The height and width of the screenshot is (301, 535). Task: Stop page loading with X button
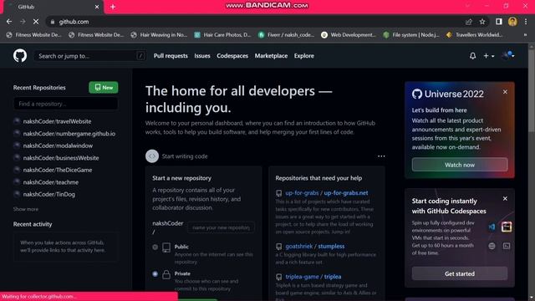(x=36, y=22)
